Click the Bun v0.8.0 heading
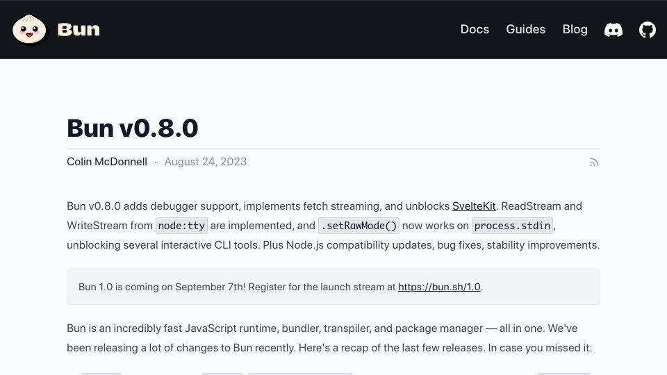This screenshot has width=667, height=375. (x=132, y=128)
